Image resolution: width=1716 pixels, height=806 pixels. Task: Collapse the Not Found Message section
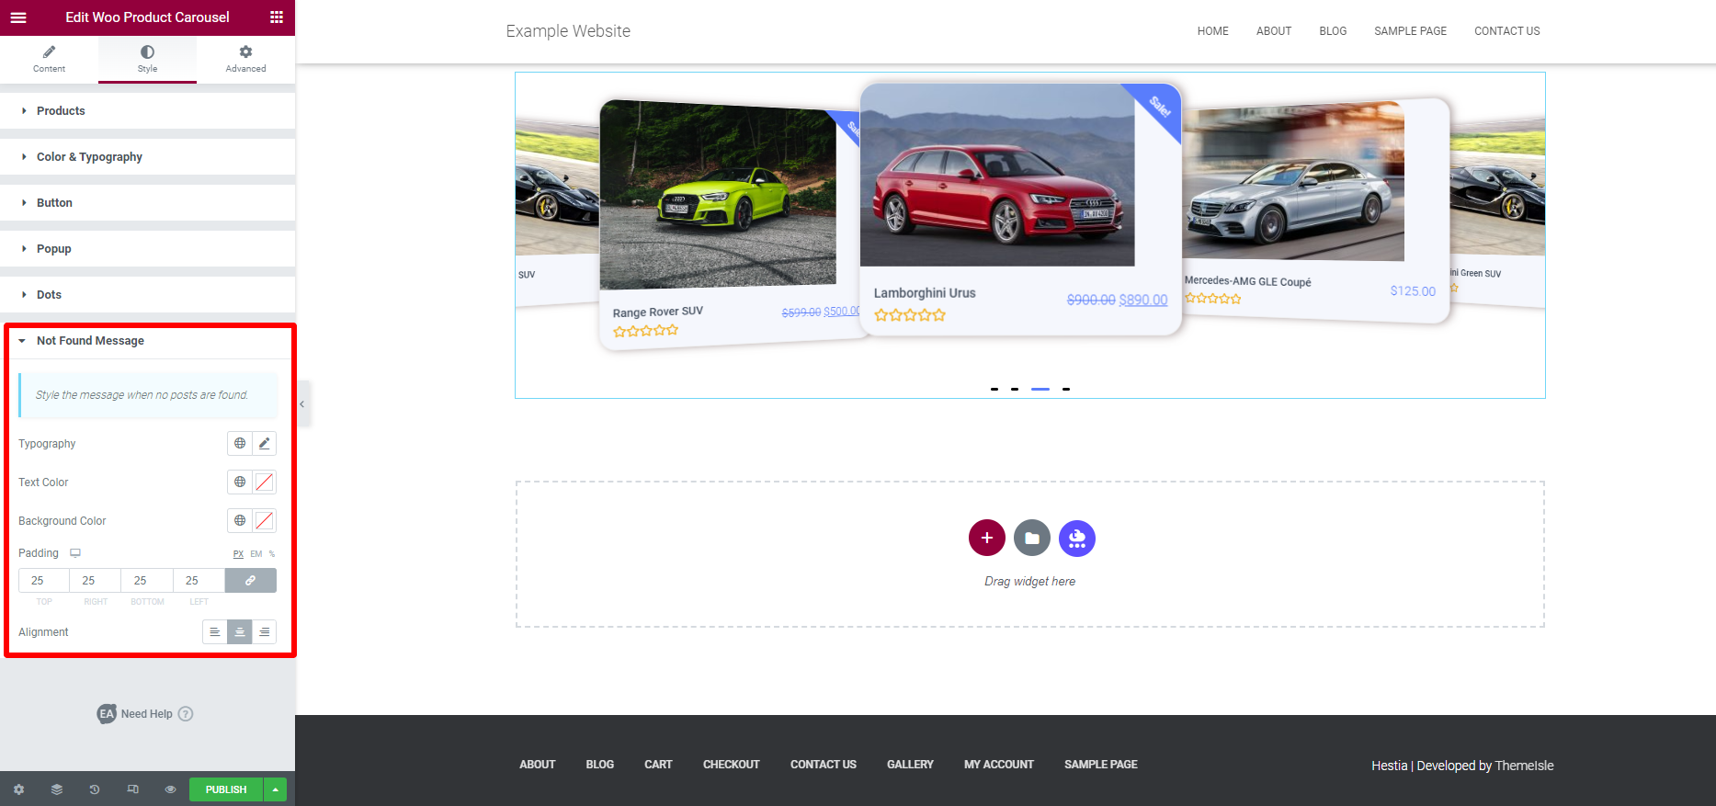(x=147, y=340)
